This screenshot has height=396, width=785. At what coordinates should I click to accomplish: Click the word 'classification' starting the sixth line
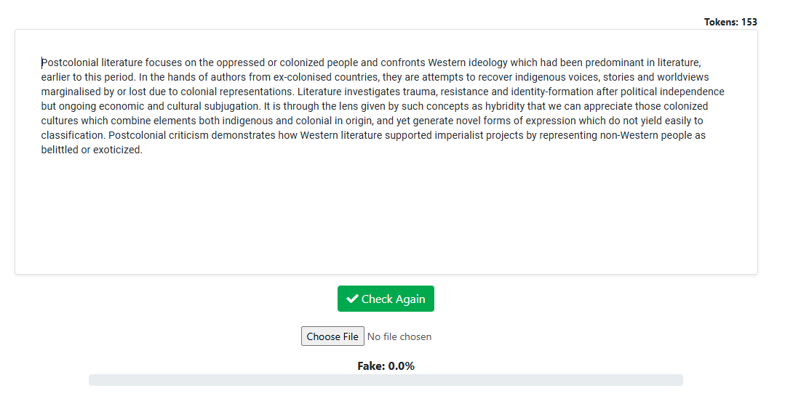[71, 135]
